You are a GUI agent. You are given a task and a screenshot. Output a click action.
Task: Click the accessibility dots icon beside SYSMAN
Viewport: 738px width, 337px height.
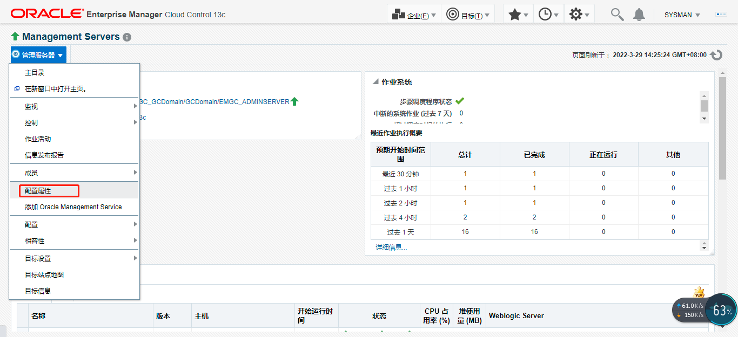point(721,15)
